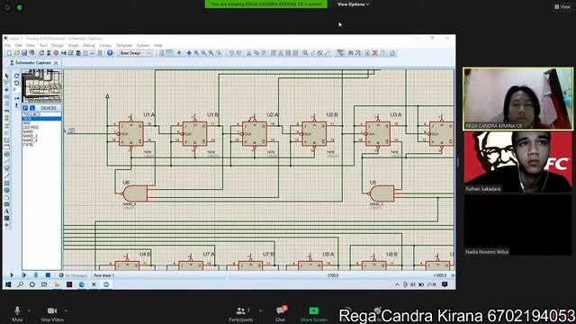Open the File menu

point(8,45)
